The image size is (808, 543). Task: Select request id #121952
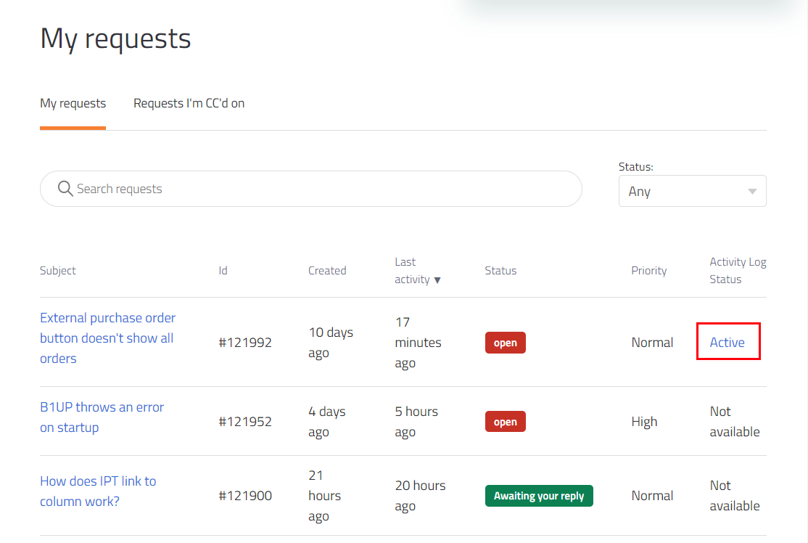pyautogui.click(x=244, y=422)
